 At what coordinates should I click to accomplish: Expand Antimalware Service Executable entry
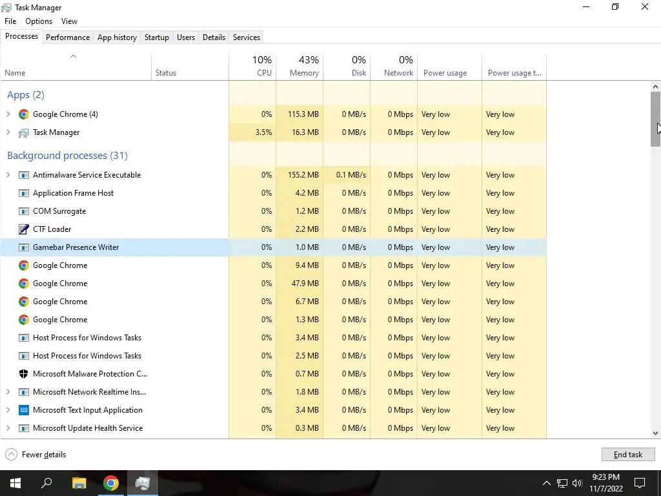point(8,175)
